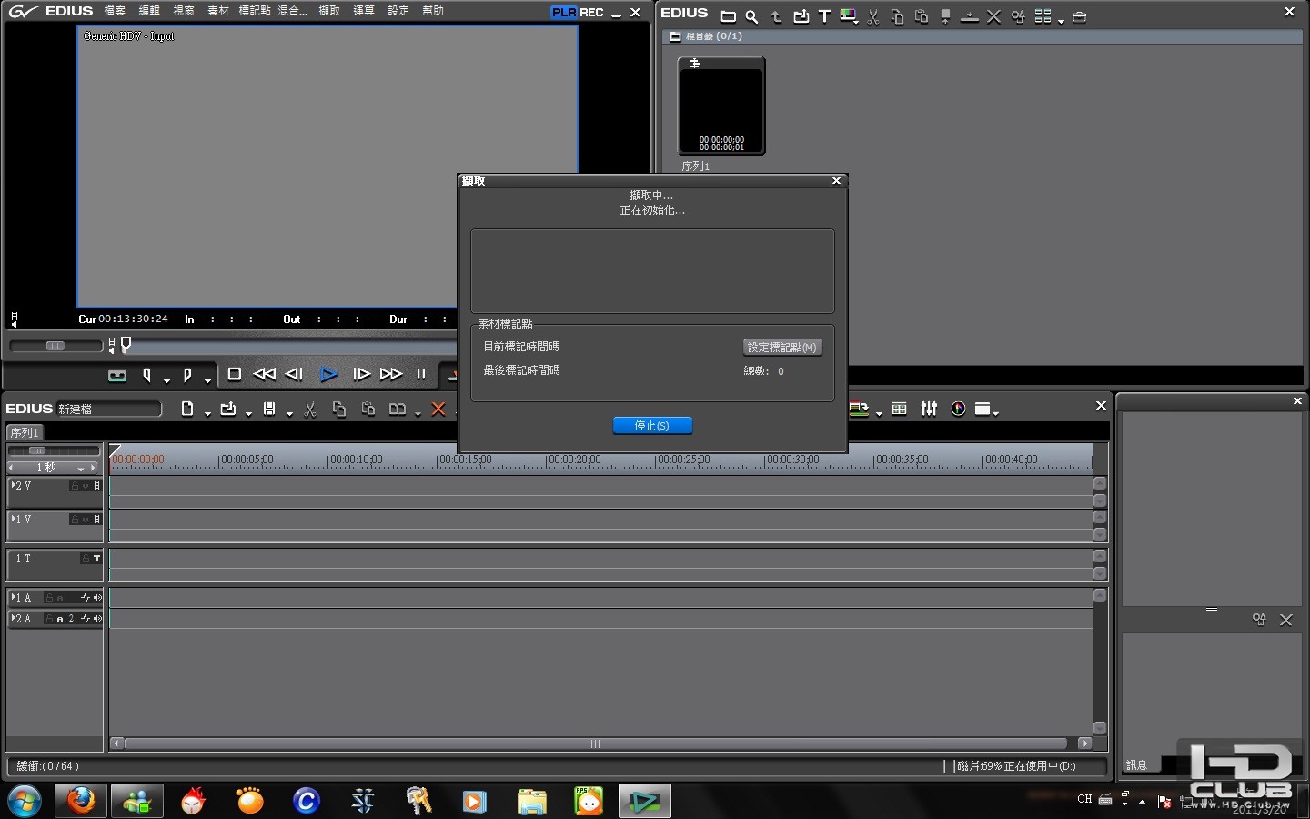Click the Fast Forward playback icon
This screenshot has width=1310, height=819.
[x=391, y=374]
